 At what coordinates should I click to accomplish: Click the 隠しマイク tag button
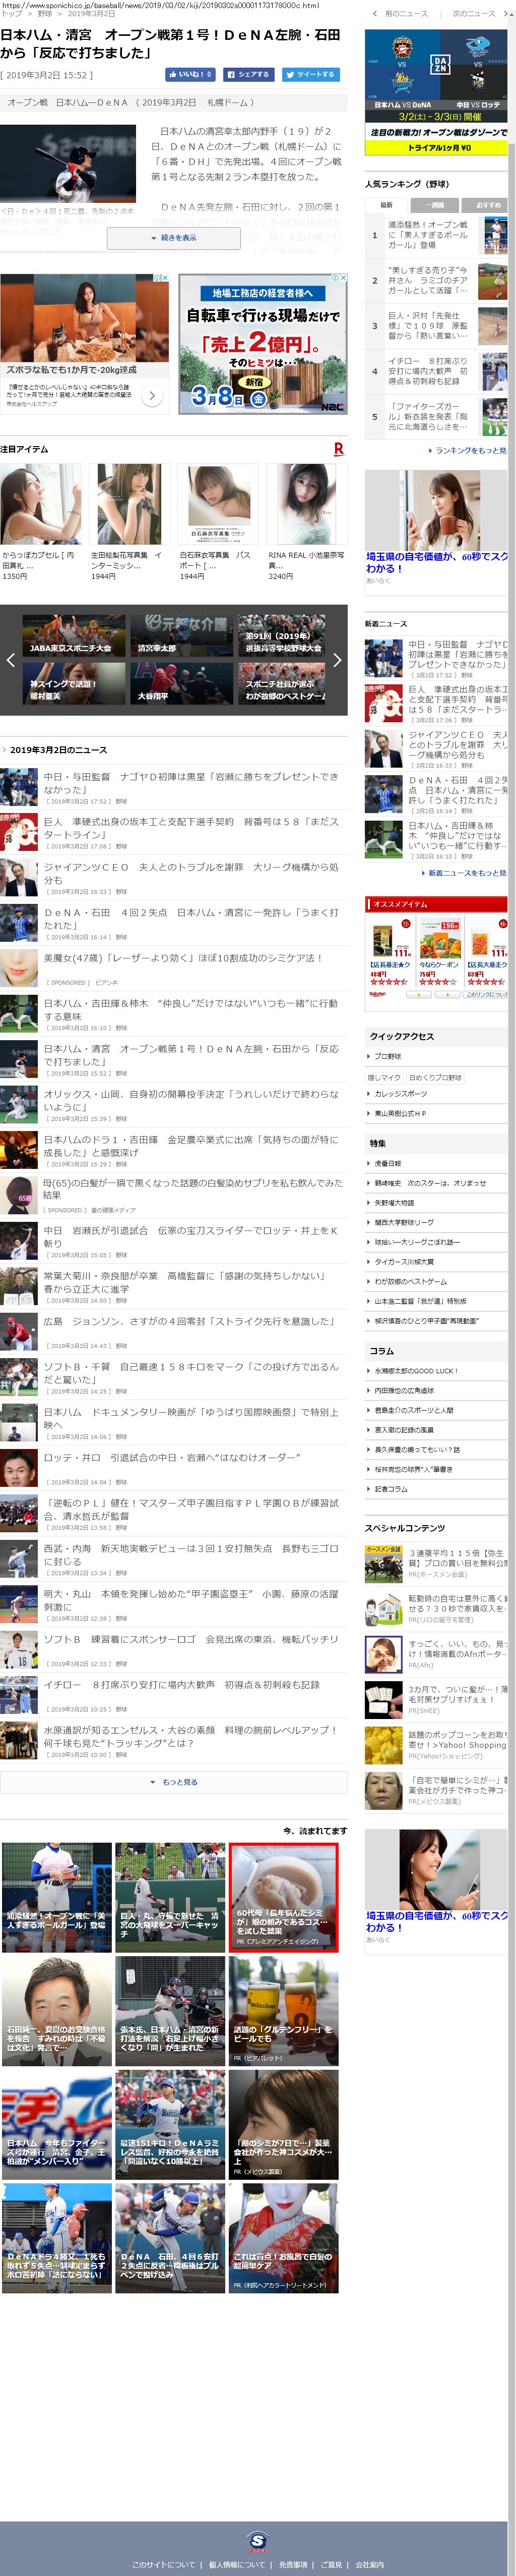click(385, 1077)
